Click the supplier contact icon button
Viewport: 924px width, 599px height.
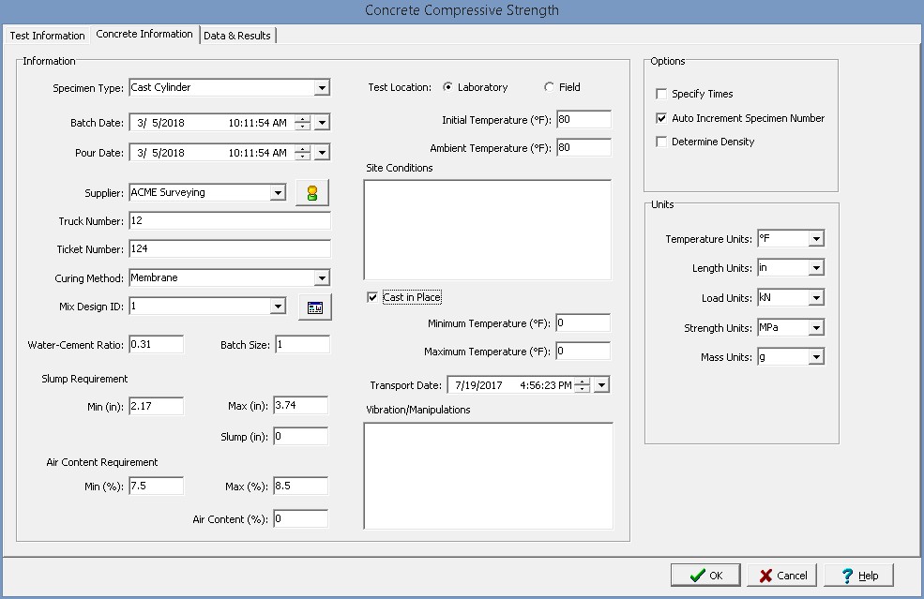click(x=312, y=193)
